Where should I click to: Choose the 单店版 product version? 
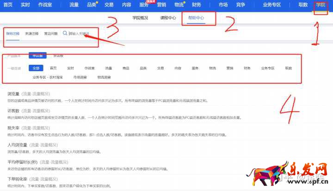37,55
